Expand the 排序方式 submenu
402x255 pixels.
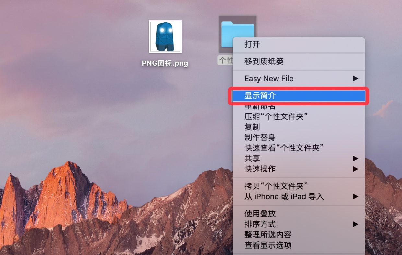click(299, 224)
